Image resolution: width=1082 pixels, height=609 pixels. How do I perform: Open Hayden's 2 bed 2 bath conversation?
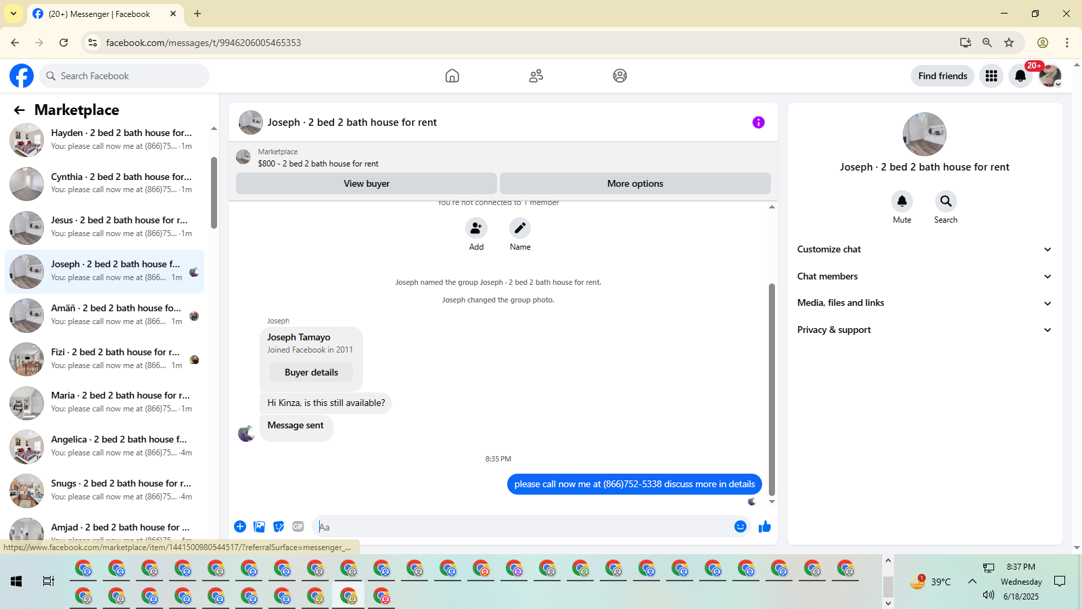click(105, 140)
